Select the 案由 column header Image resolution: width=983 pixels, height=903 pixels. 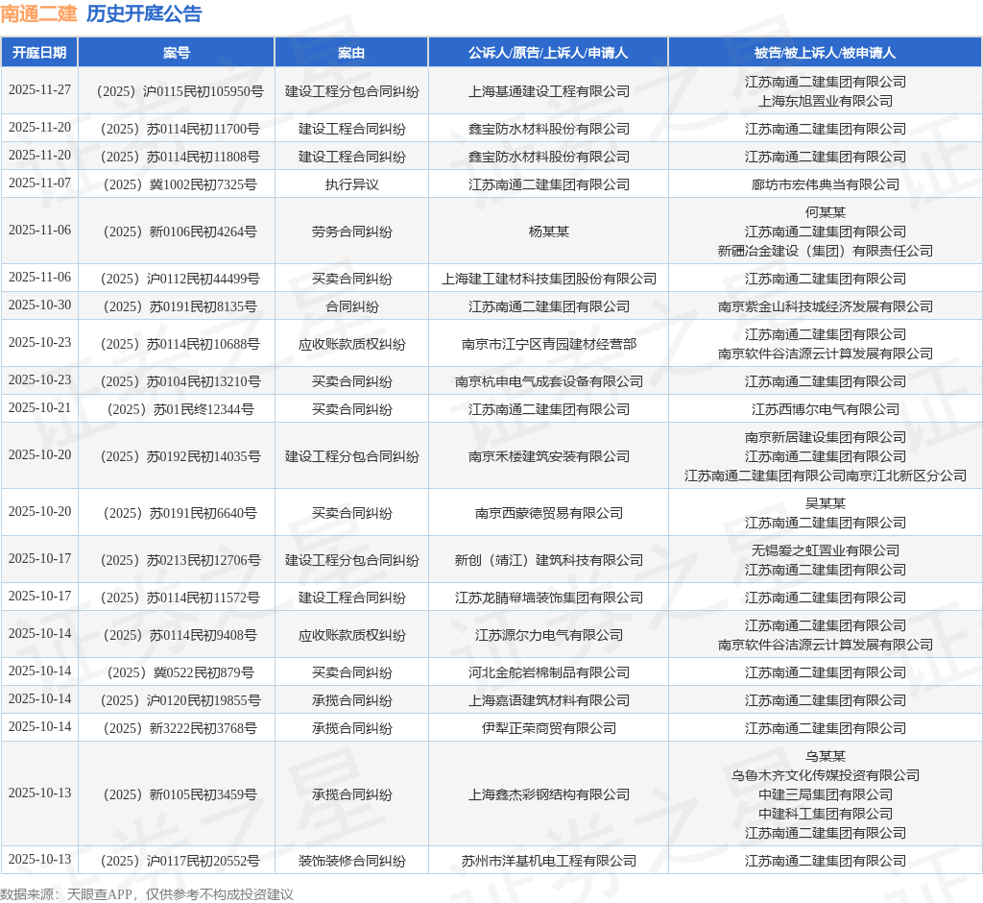pyautogui.click(x=351, y=53)
